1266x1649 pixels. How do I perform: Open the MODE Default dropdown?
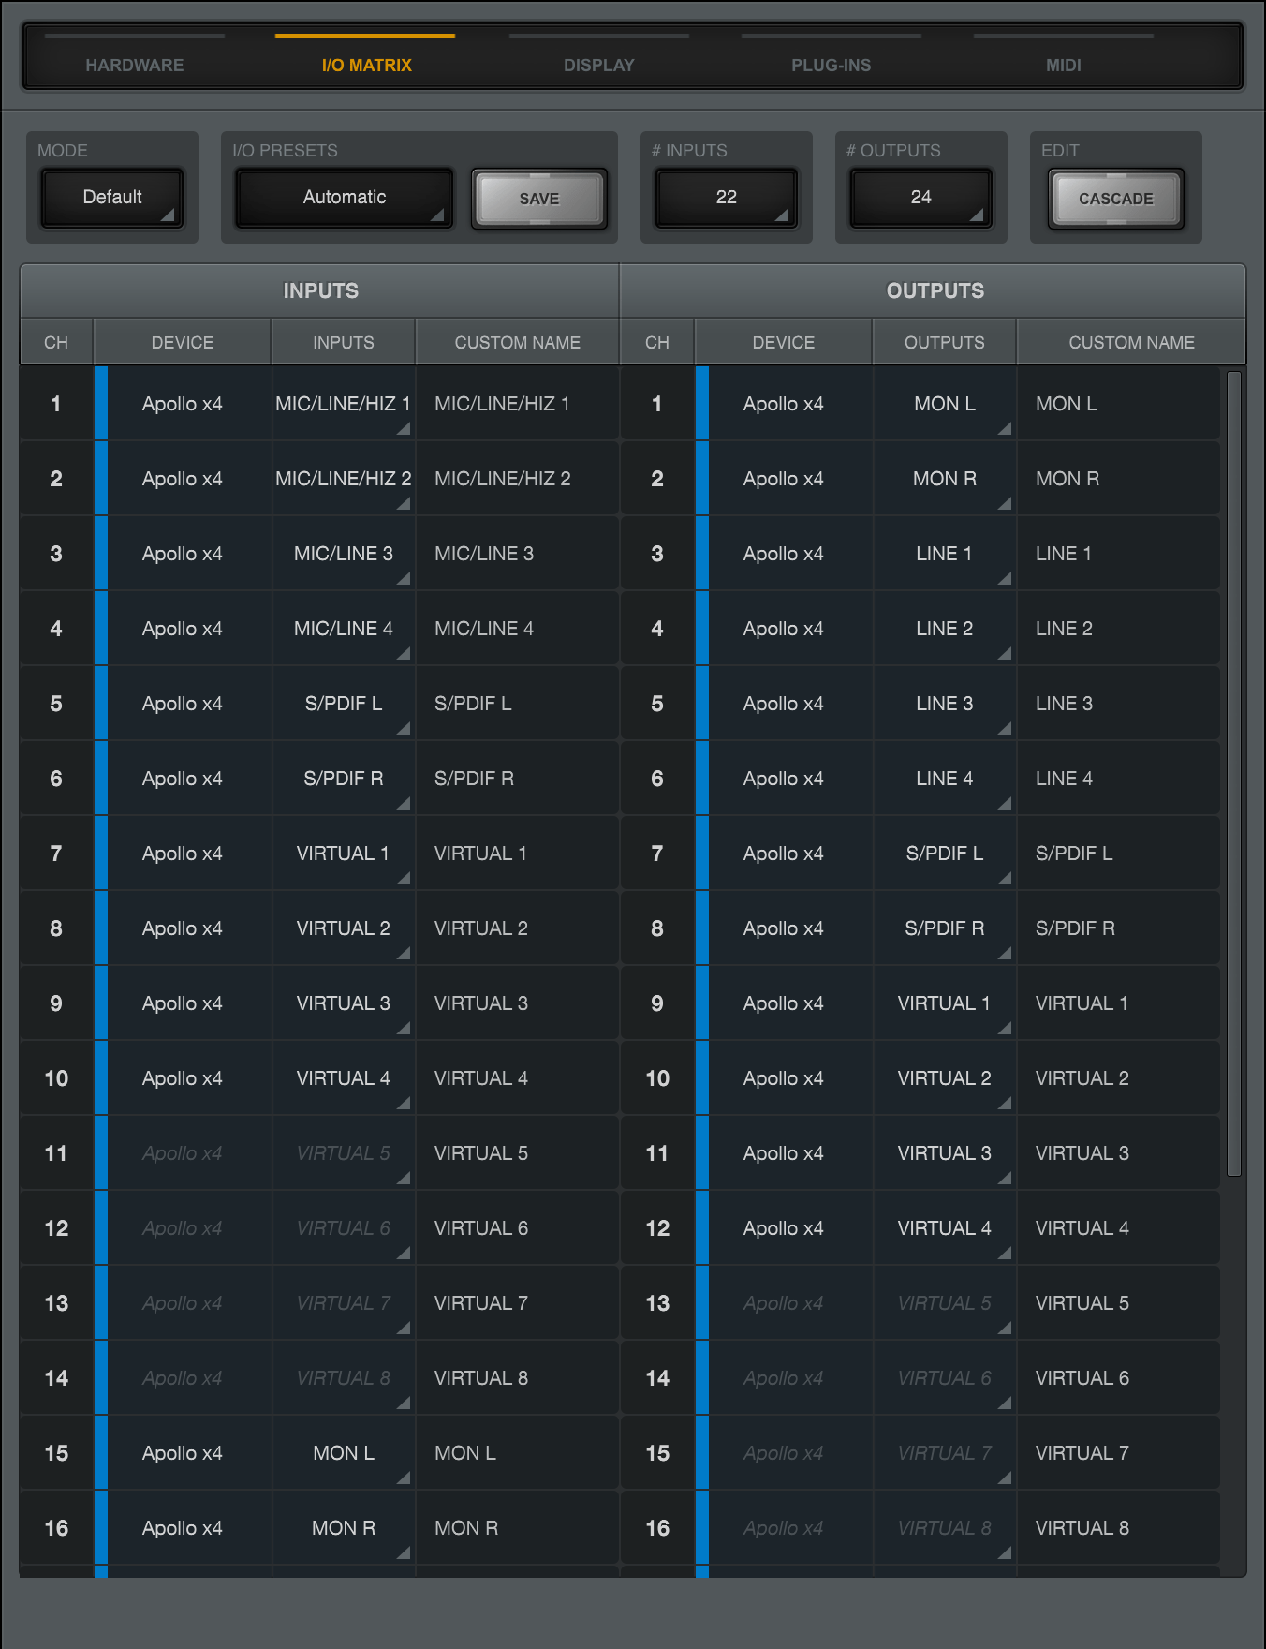pos(112,197)
